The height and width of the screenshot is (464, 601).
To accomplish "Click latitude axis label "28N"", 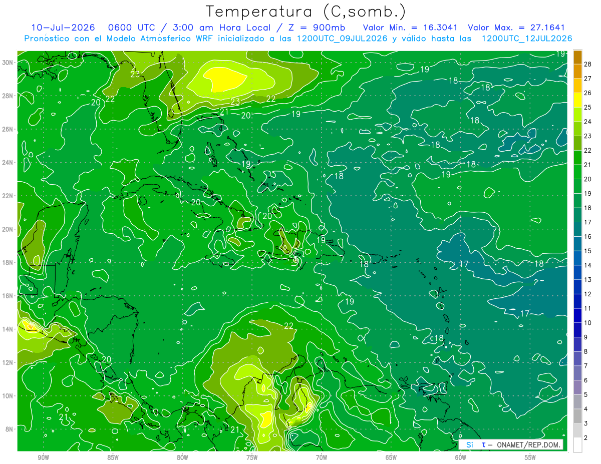I will (x=9, y=96).
